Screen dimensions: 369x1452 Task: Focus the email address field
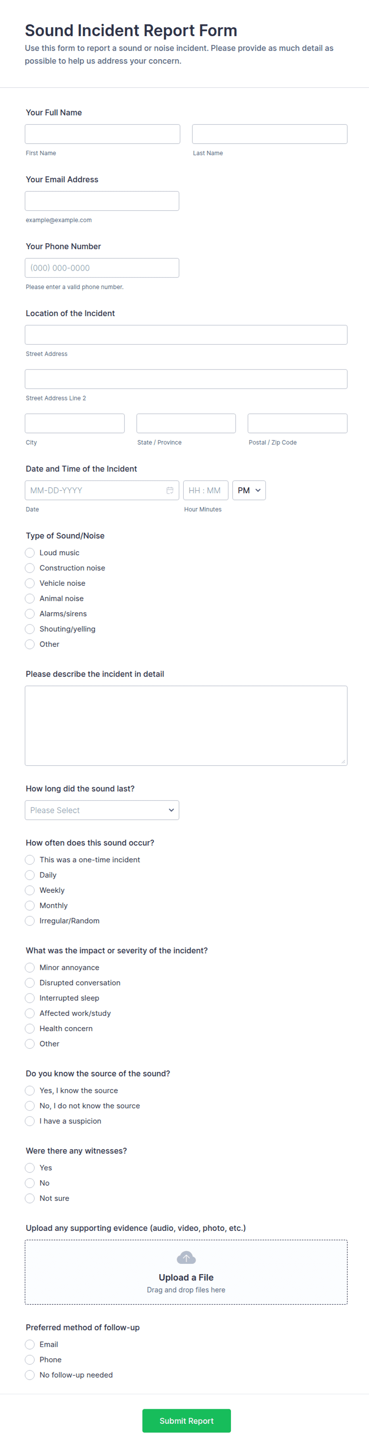click(x=102, y=201)
